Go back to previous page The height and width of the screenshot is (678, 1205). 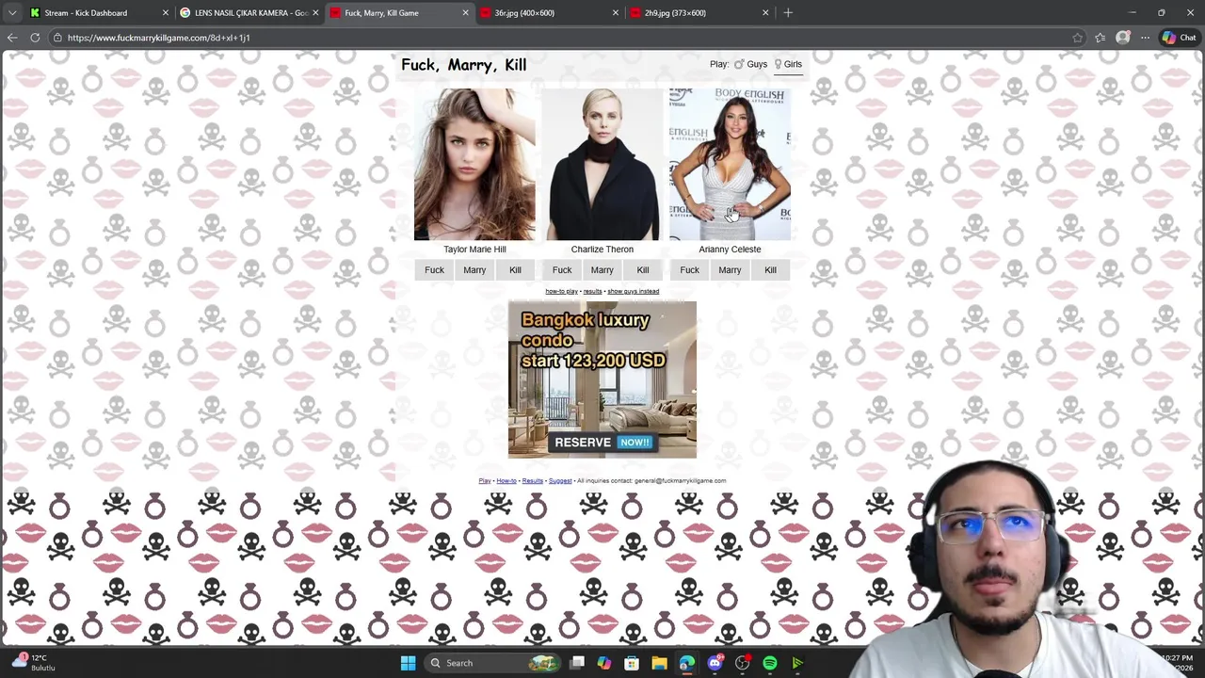[x=12, y=38]
